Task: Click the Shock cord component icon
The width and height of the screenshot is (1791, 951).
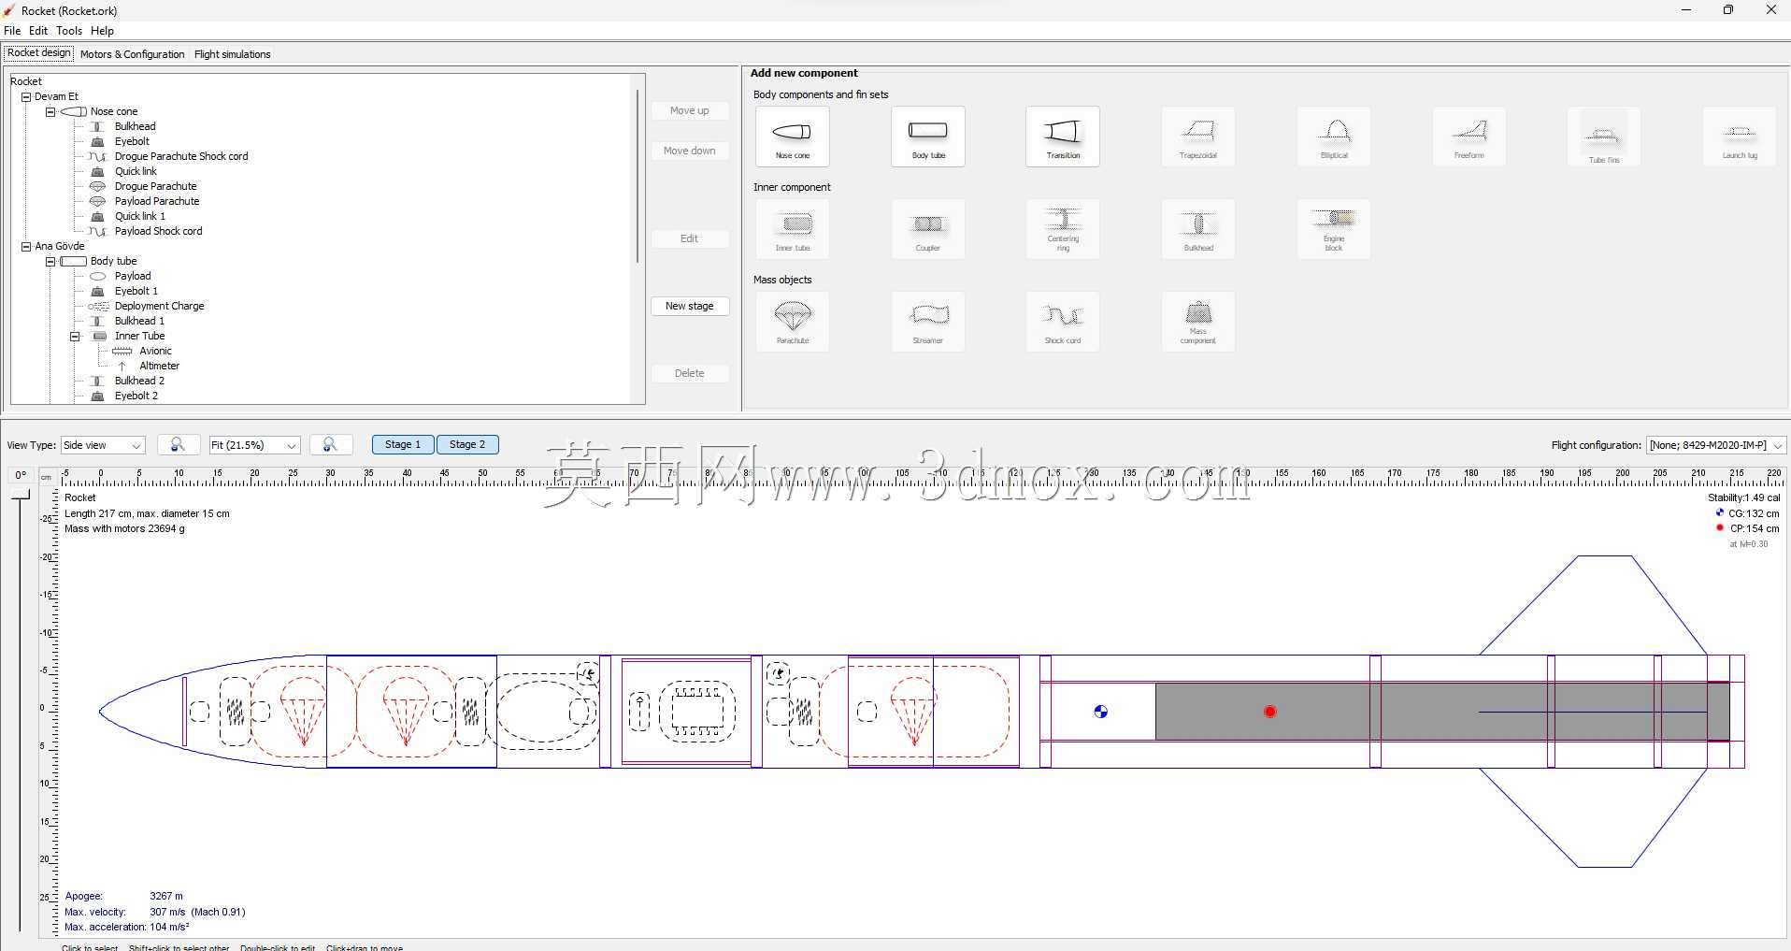Action: point(1063,322)
